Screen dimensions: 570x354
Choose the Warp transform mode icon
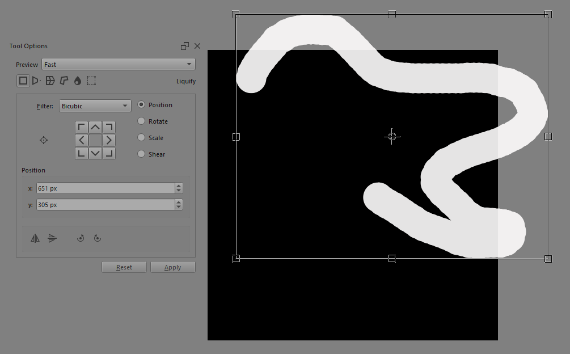50,81
